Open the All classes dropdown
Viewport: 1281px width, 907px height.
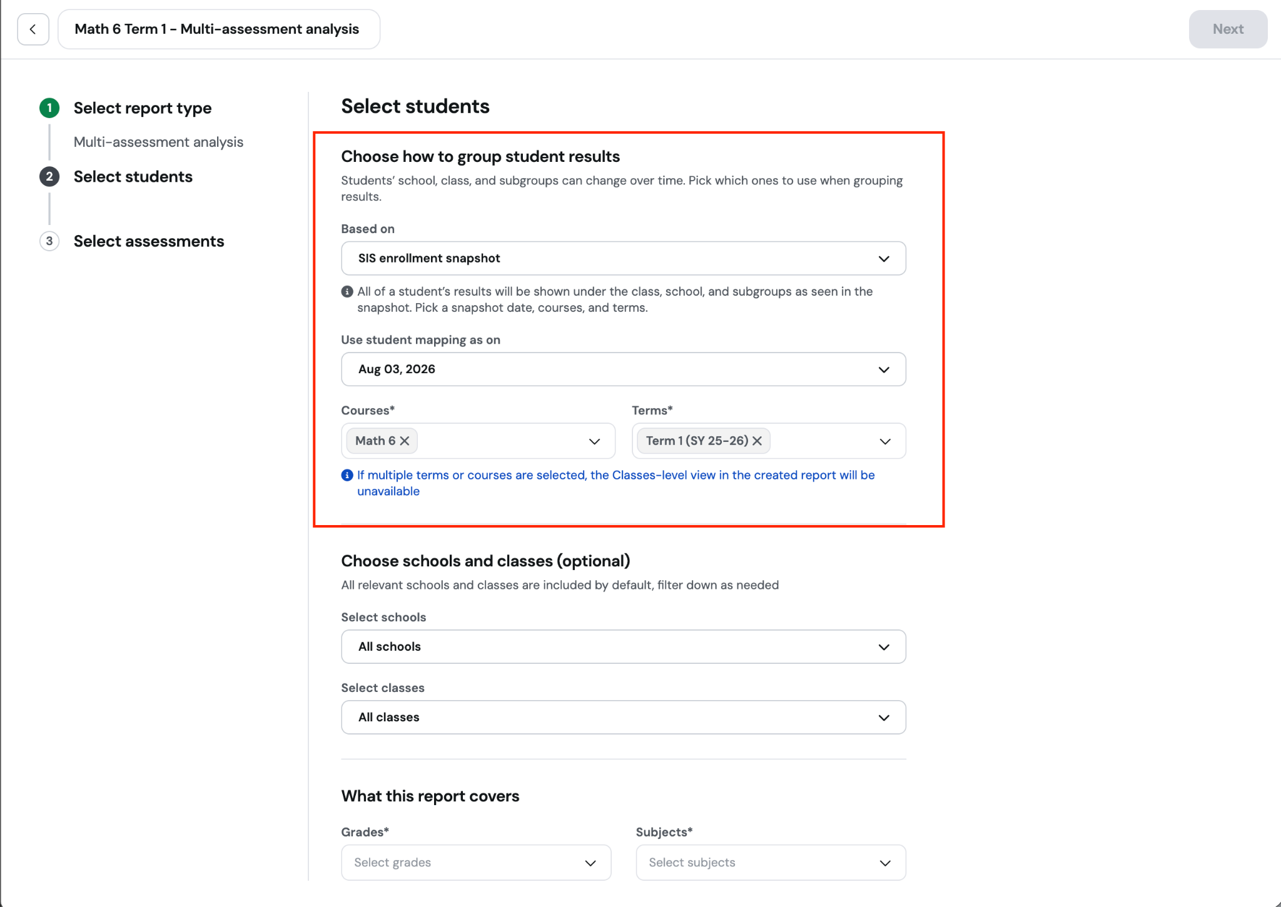tap(623, 718)
